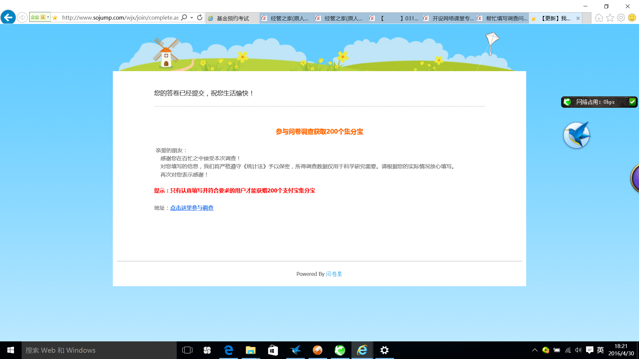Click the address bar URL field
This screenshot has width=639, height=359.
coord(120,18)
